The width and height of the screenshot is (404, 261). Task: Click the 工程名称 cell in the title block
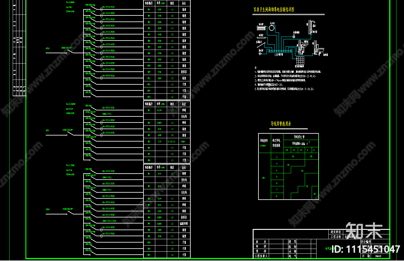335,237
